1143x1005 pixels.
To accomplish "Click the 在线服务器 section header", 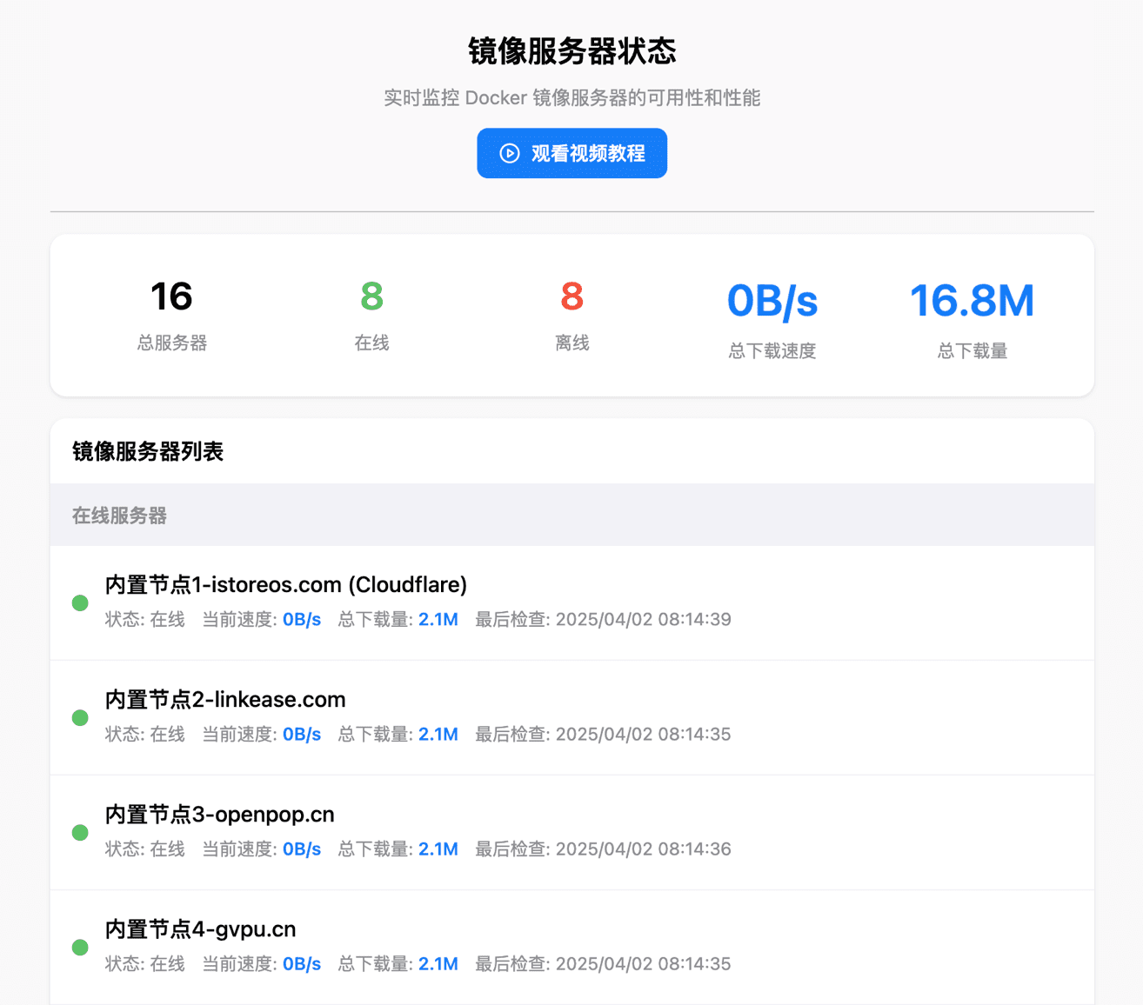I will 119,516.
